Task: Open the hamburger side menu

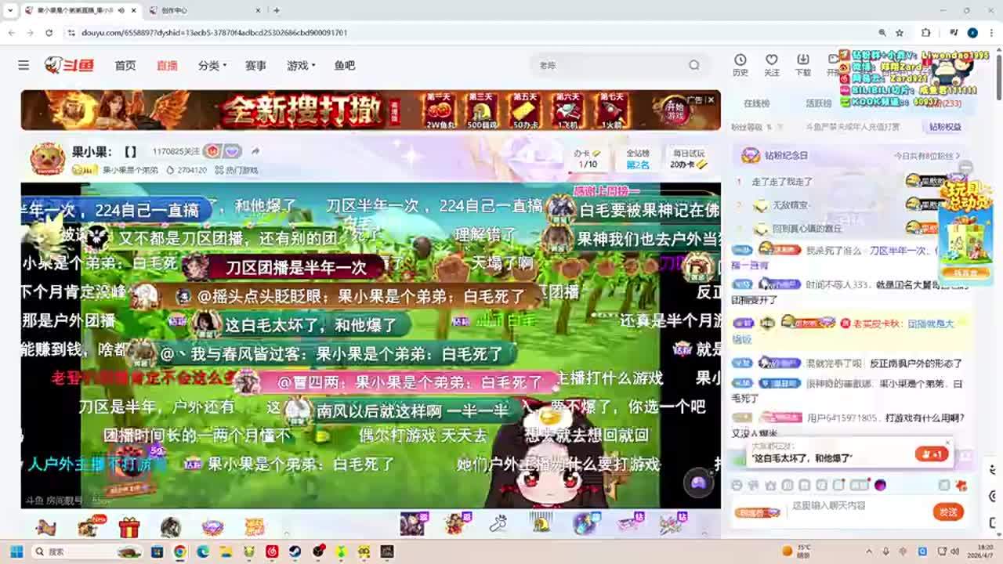Action: pos(24,66)
